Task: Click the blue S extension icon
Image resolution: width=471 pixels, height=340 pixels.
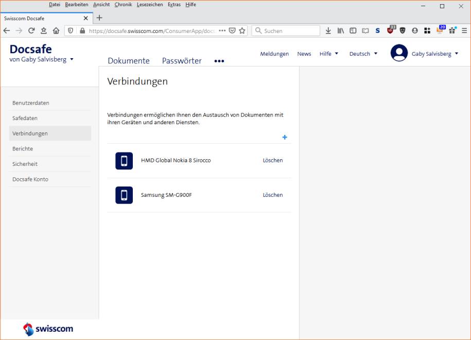Action: 378,31
